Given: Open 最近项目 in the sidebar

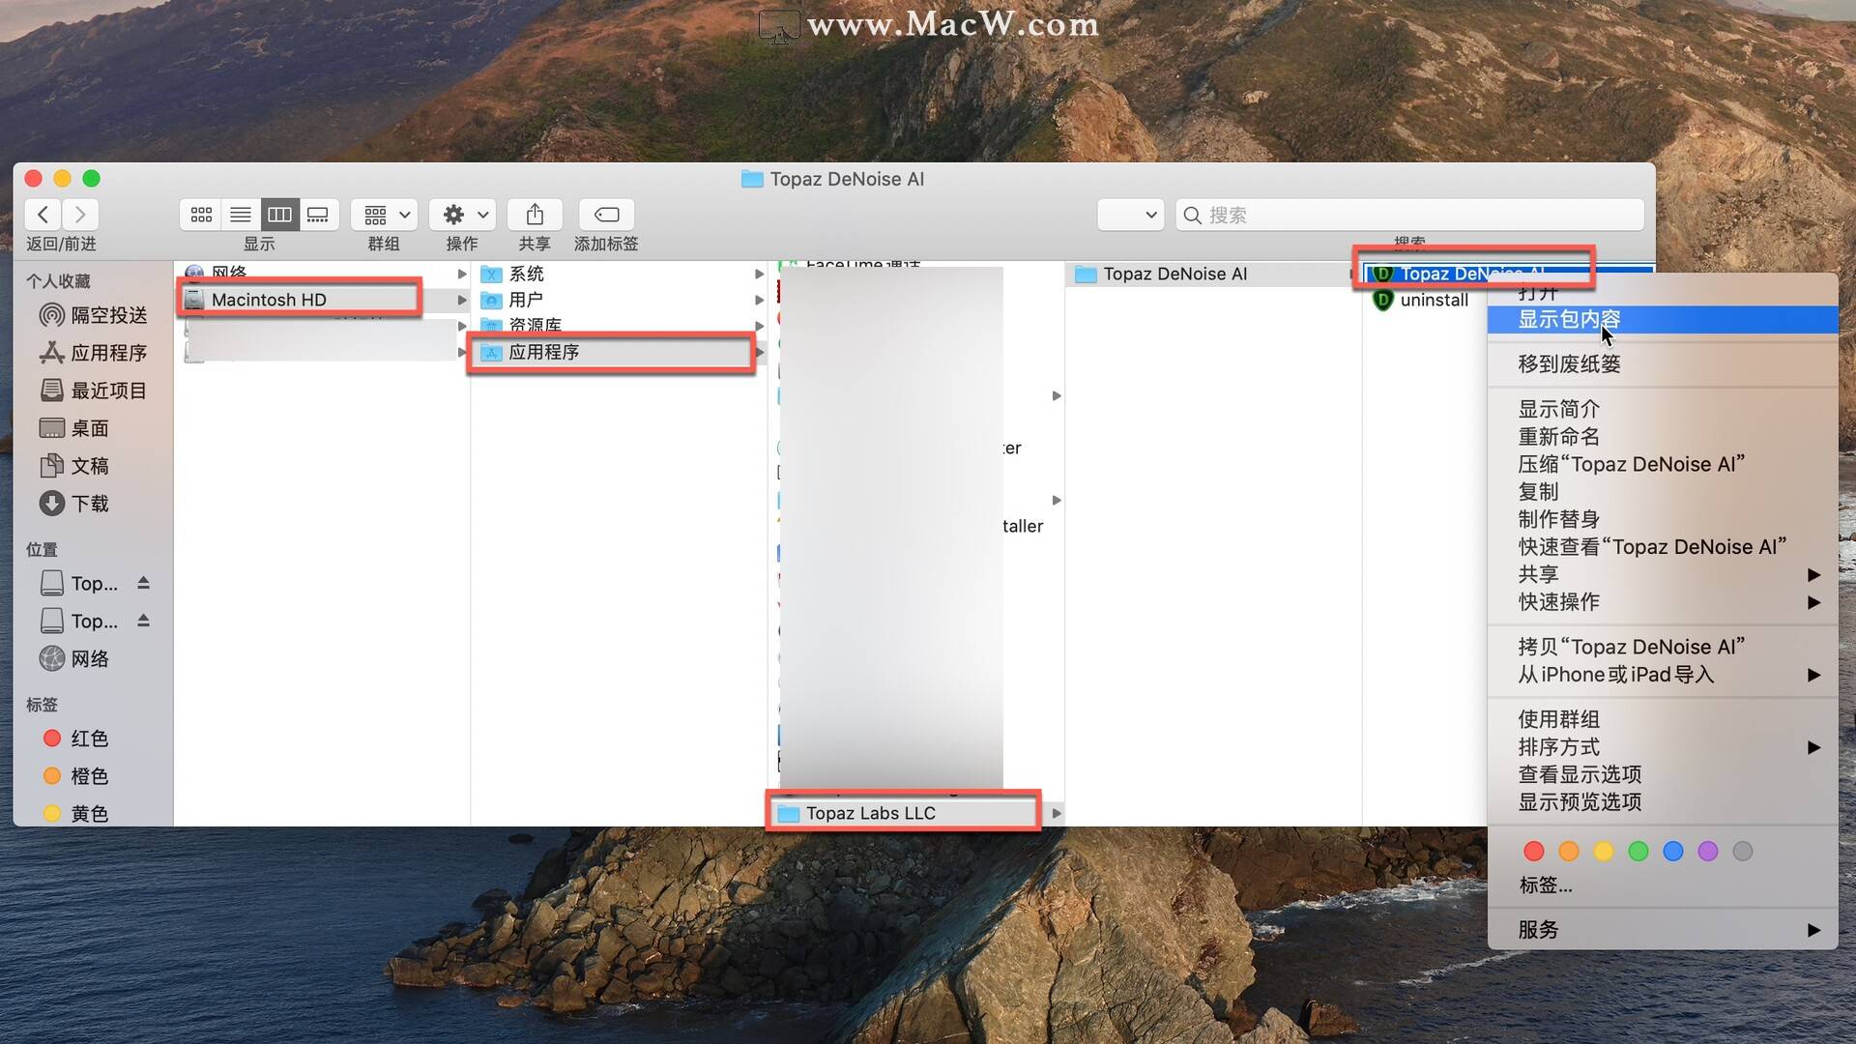Looking at the screenshot, I should 94,391.
